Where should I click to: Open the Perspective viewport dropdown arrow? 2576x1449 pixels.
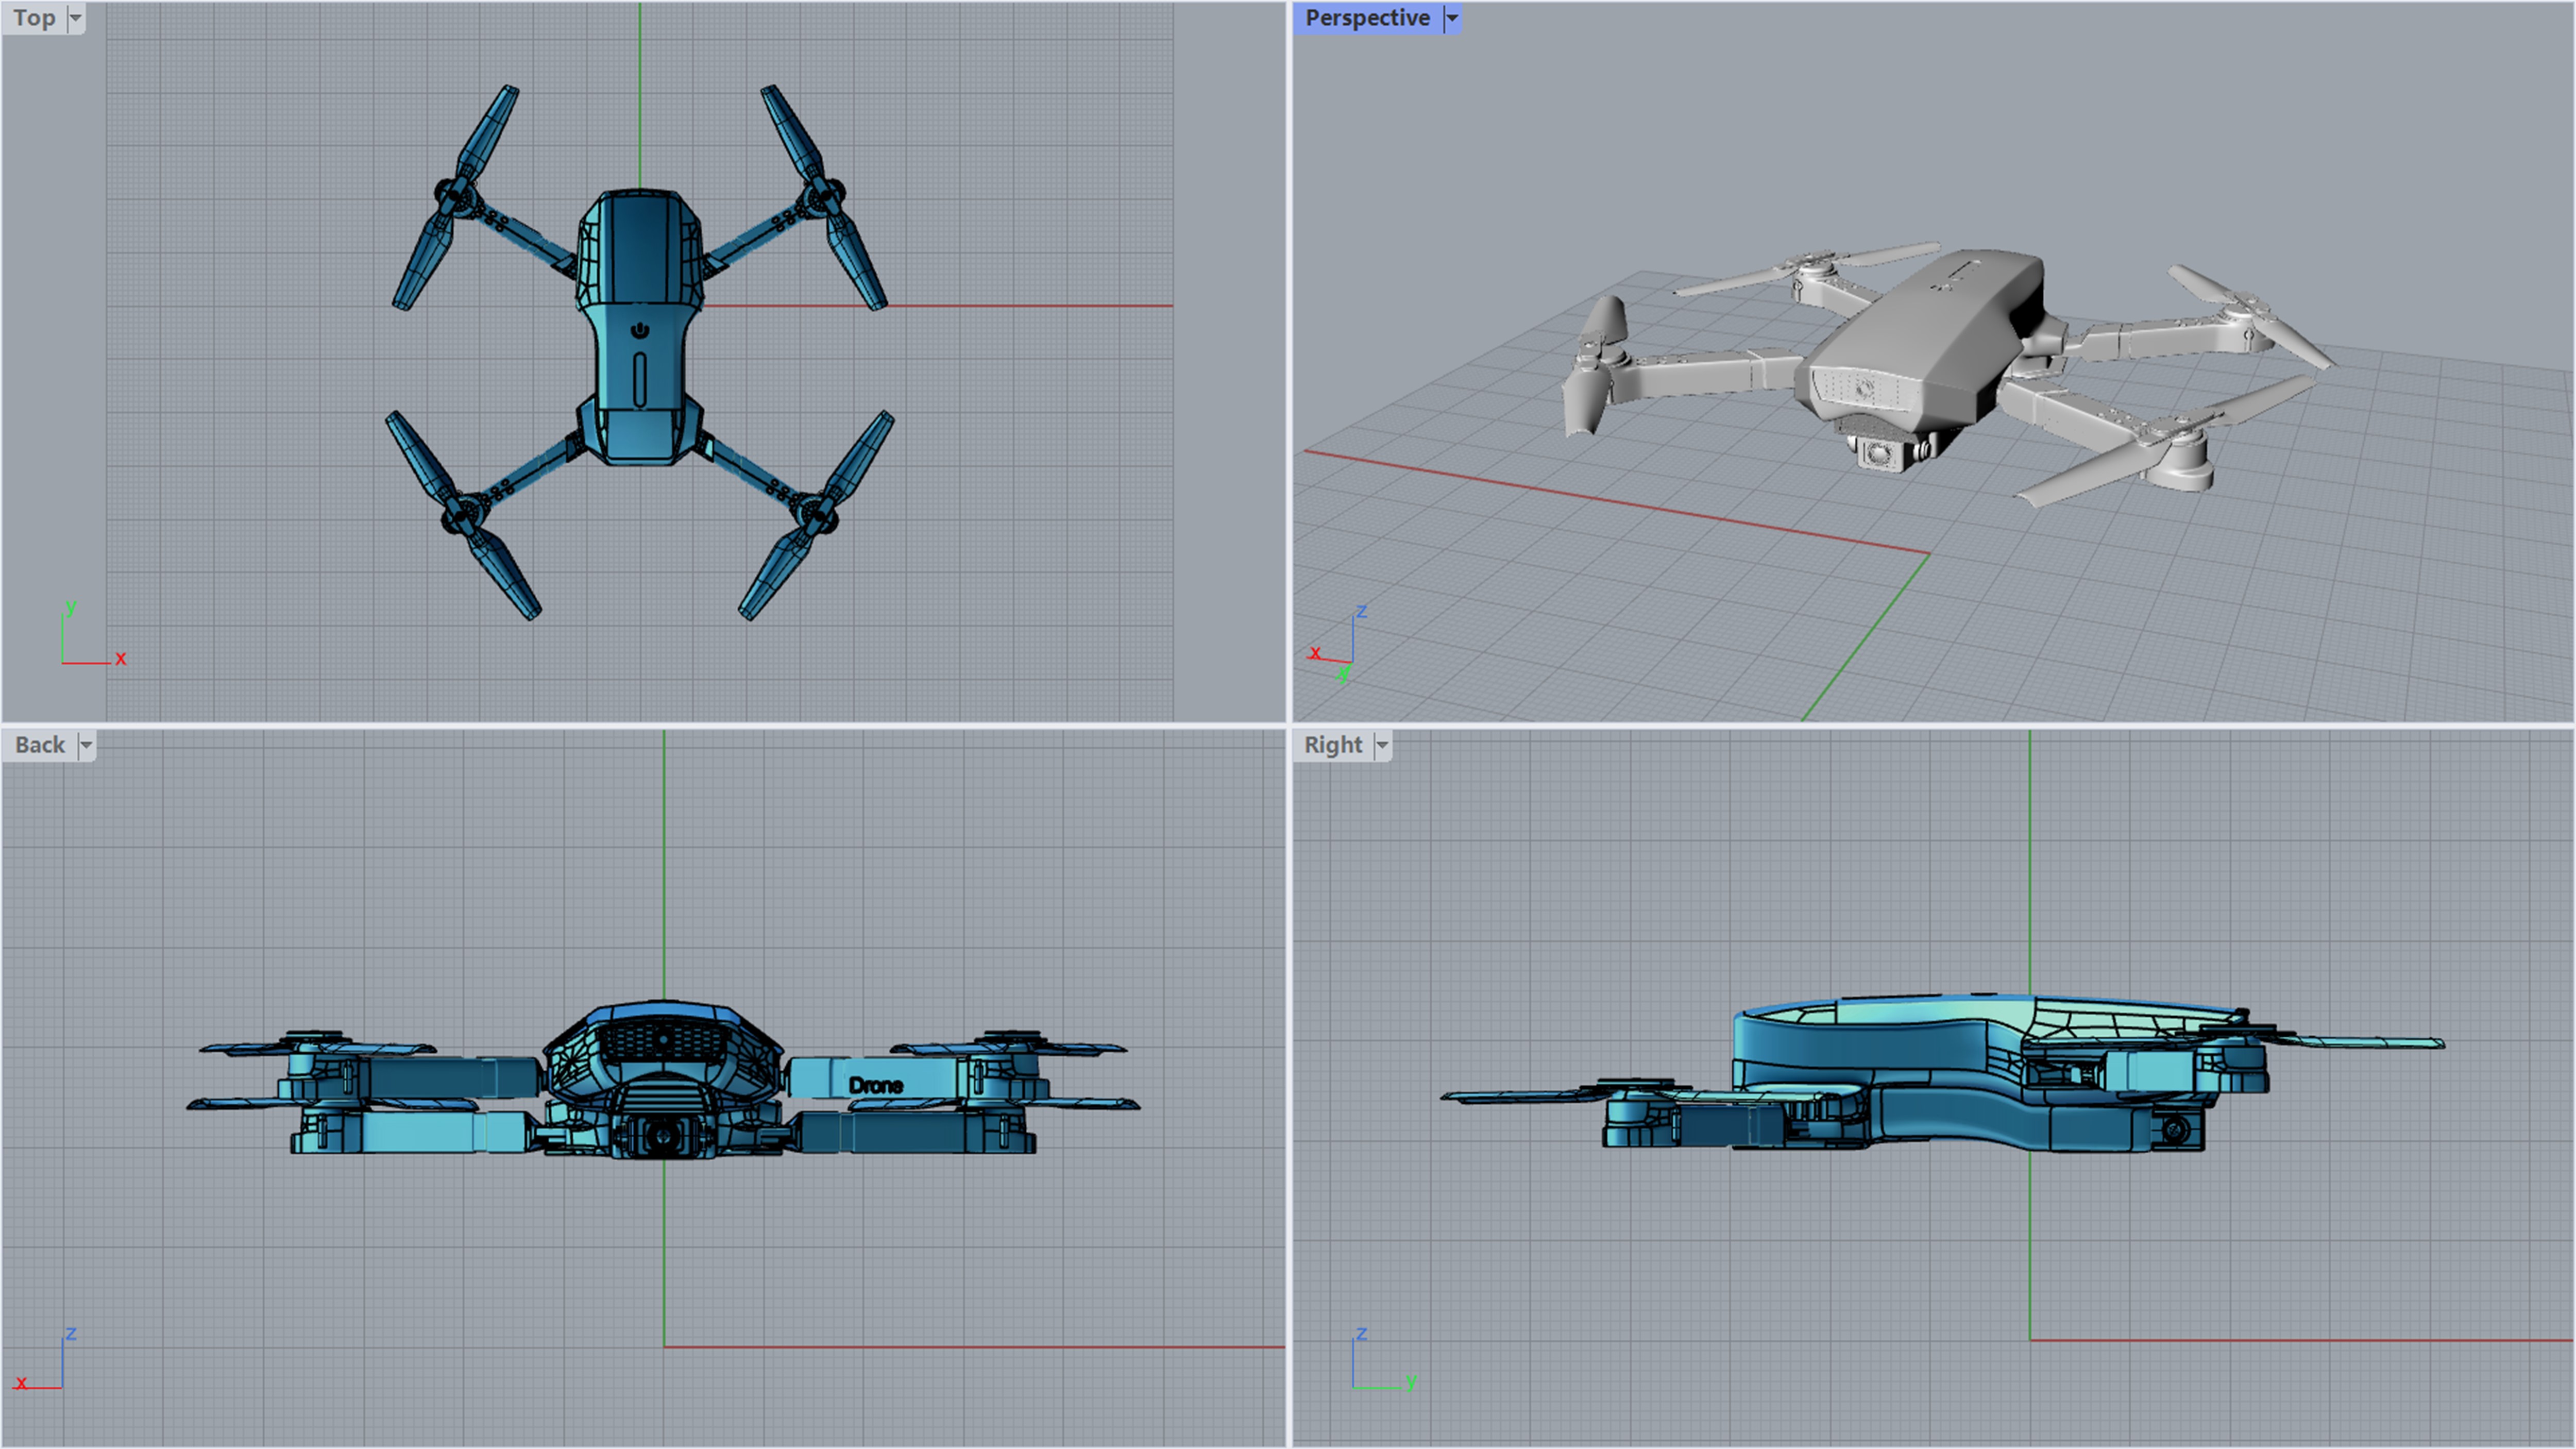tap(1452, 18)
